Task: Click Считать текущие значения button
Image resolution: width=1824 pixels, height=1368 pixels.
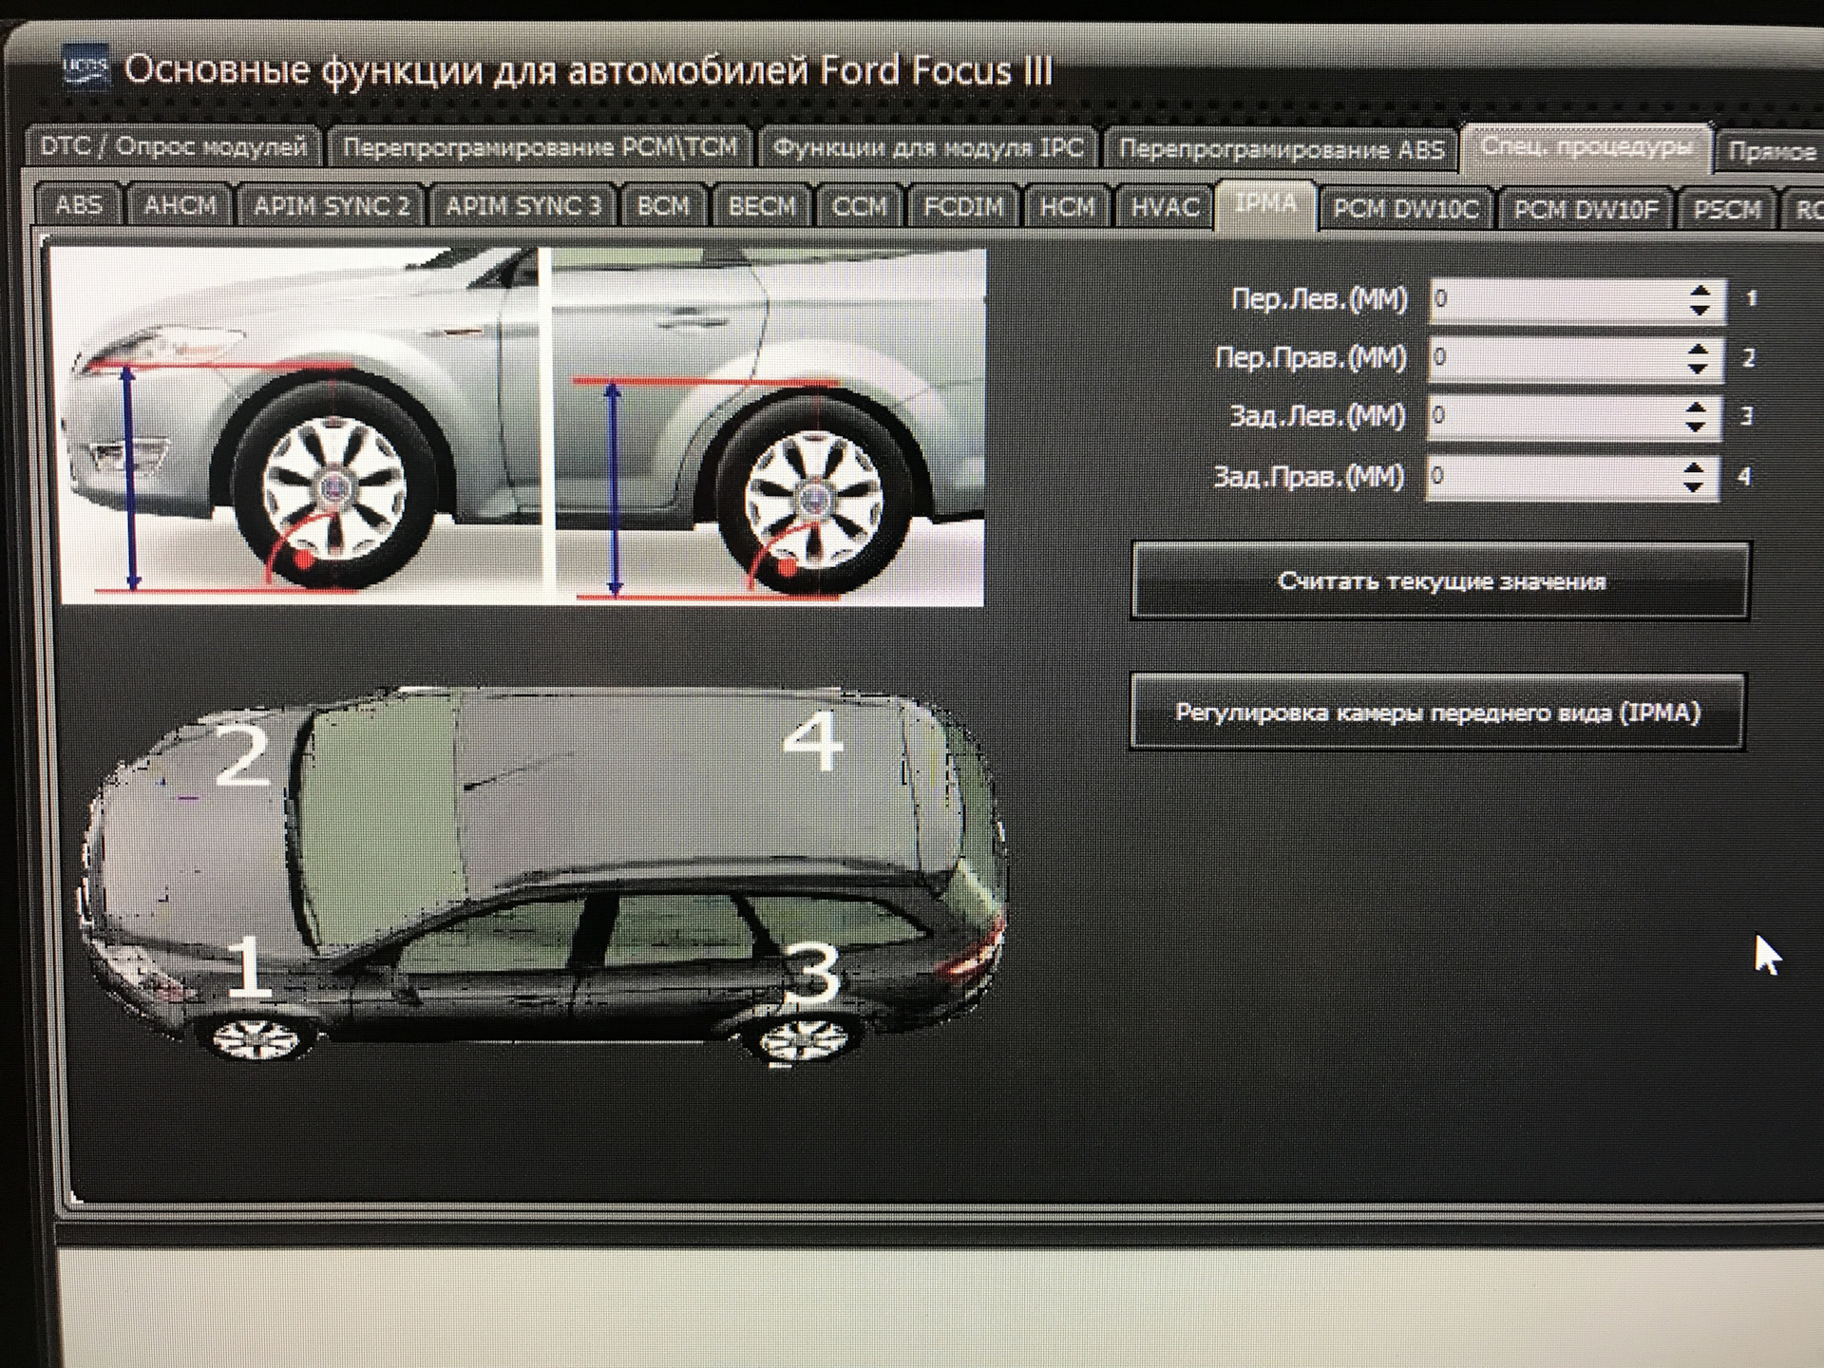Action: click(1440, 581)
